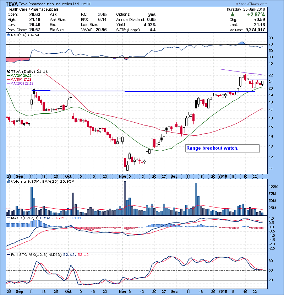The width and height of the screenshot is (284, 295).
Task: Click the RSI line-chart icon beside RSI(14)
Action: (x=8, y=35)
